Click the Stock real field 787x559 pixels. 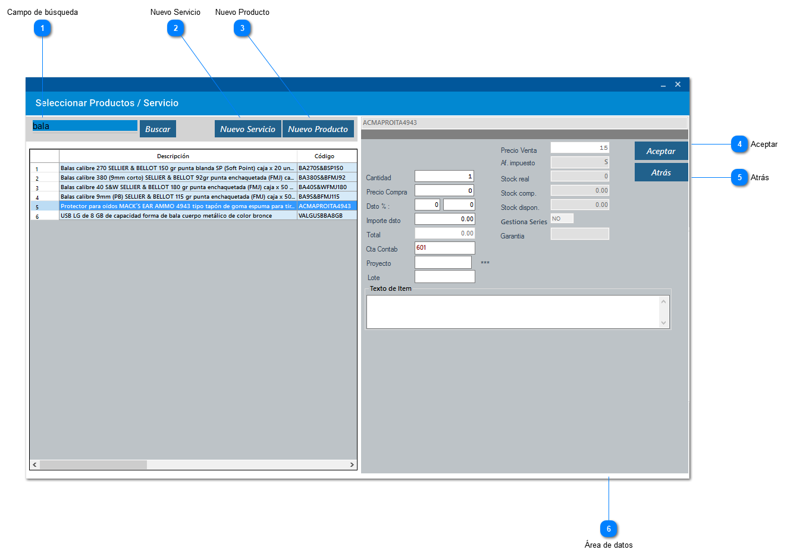(580, 176)
